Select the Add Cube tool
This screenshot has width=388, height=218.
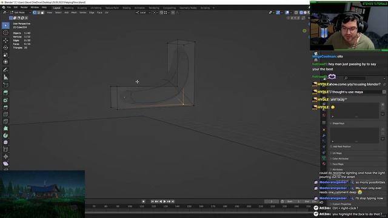[5, 85]
